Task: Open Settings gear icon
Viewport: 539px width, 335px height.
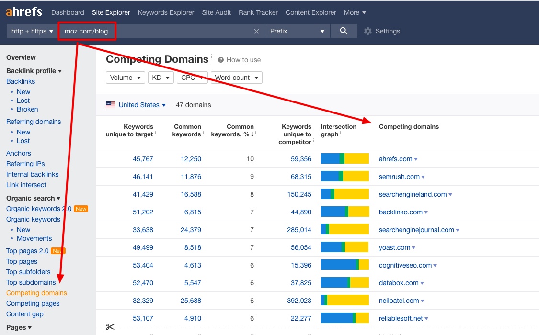Action: (368, 31)
